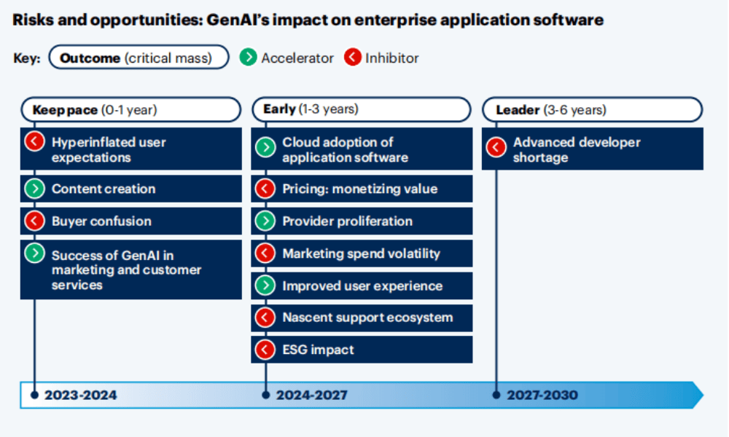729x437 pixels.
Task: Click the green chevron beside Content creation
Action: pyautogui.click(x=34, y=189)
